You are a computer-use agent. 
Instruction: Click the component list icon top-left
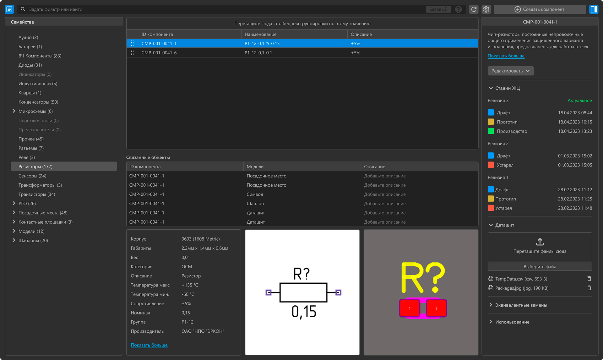pos(9,9)
